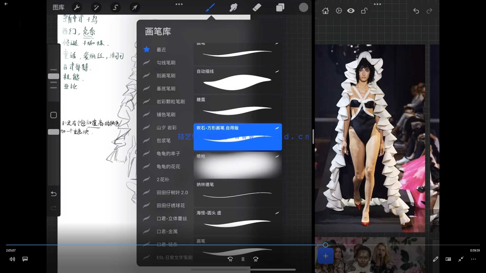Open the ellipsis menu in the player bar

point(474,259)
